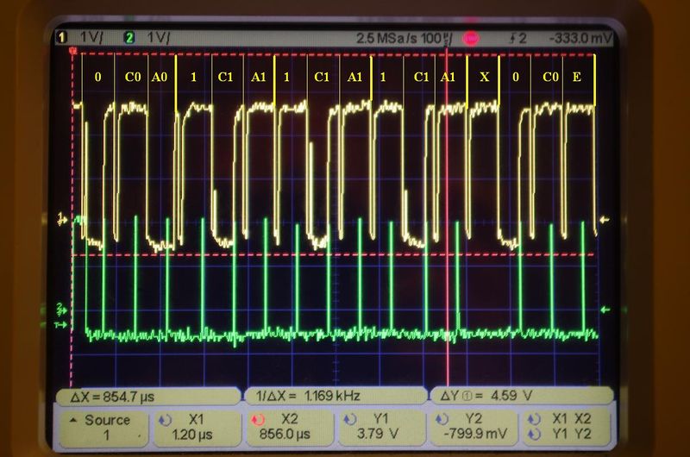690x457 pixels.
Task: Open the channel 2 1V/ scale setting
Action: pos(156,38)
